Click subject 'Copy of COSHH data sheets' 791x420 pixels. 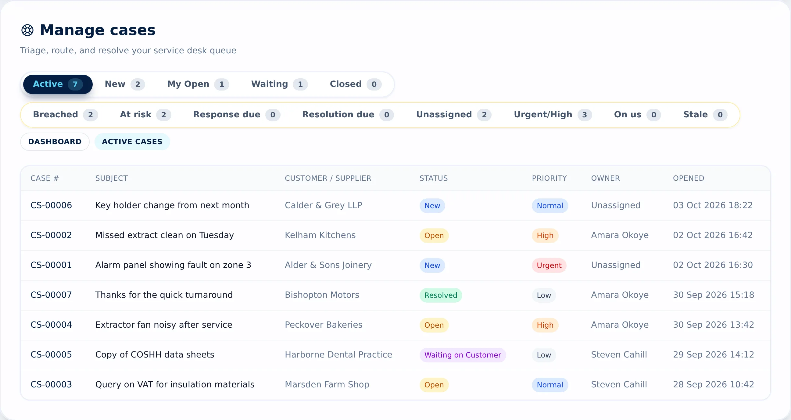coord(155,354)
